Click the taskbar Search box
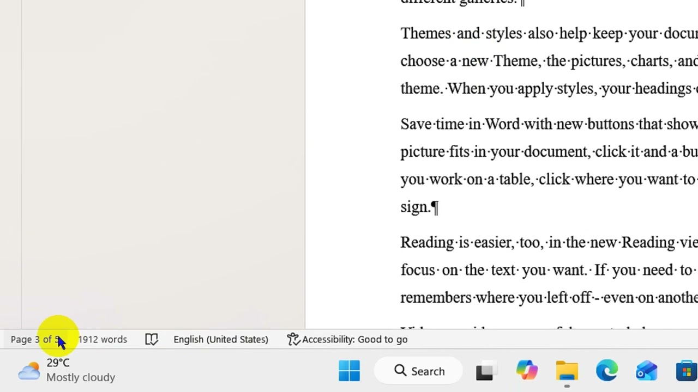 (418, 371)
